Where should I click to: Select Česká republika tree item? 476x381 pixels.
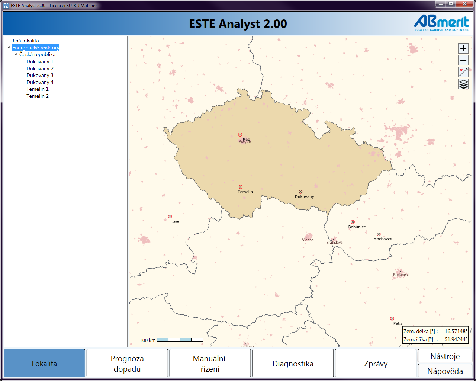point(37,54)
